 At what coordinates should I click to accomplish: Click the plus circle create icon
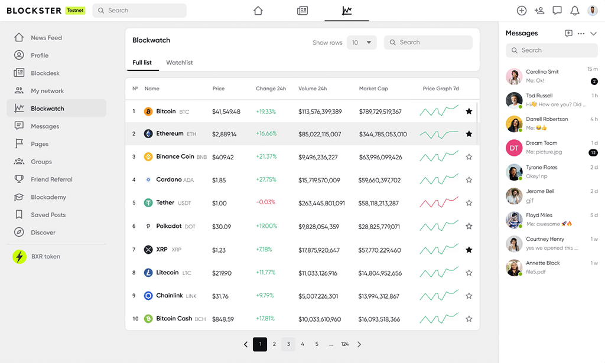pyautogui.click(x=522, y=11)
